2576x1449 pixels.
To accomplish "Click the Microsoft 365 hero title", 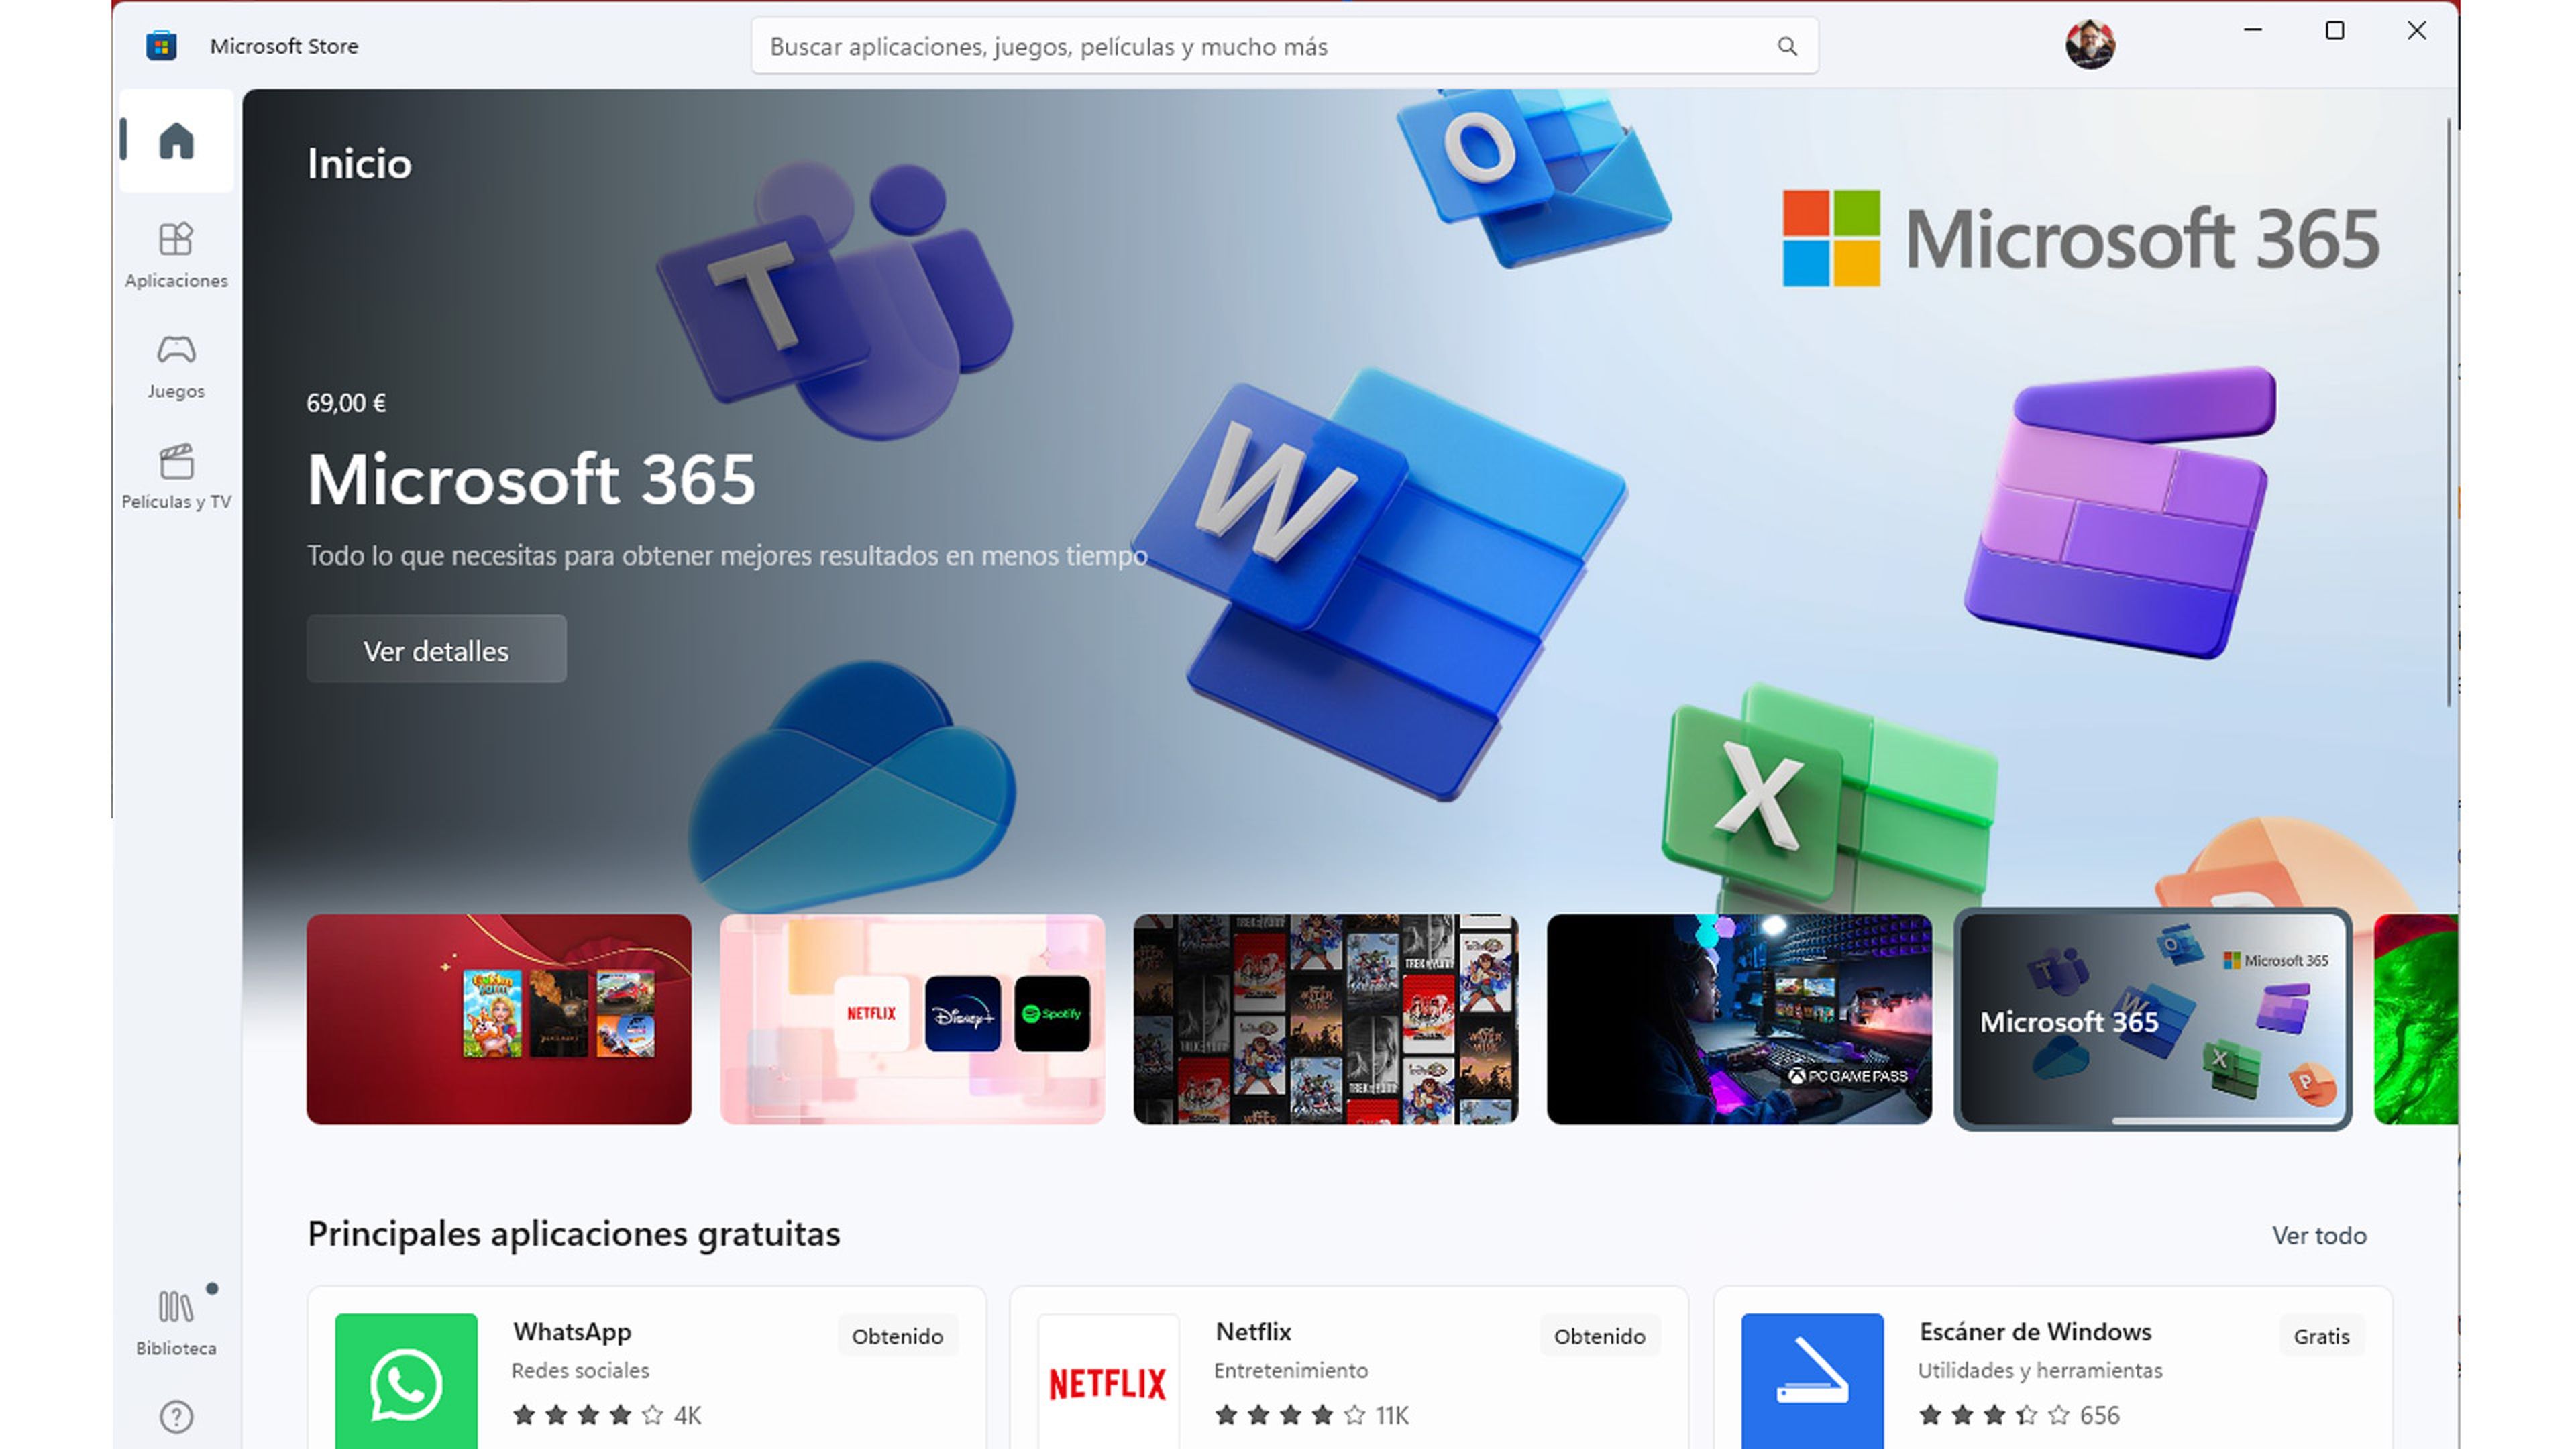I will (x=531, y=479).
